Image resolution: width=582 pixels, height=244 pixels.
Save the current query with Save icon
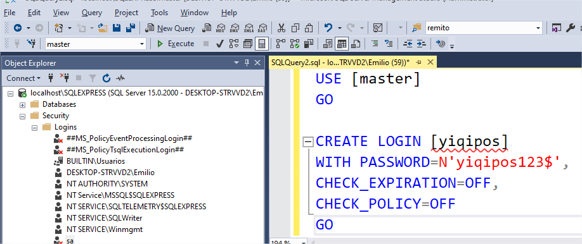pos(117,28)
